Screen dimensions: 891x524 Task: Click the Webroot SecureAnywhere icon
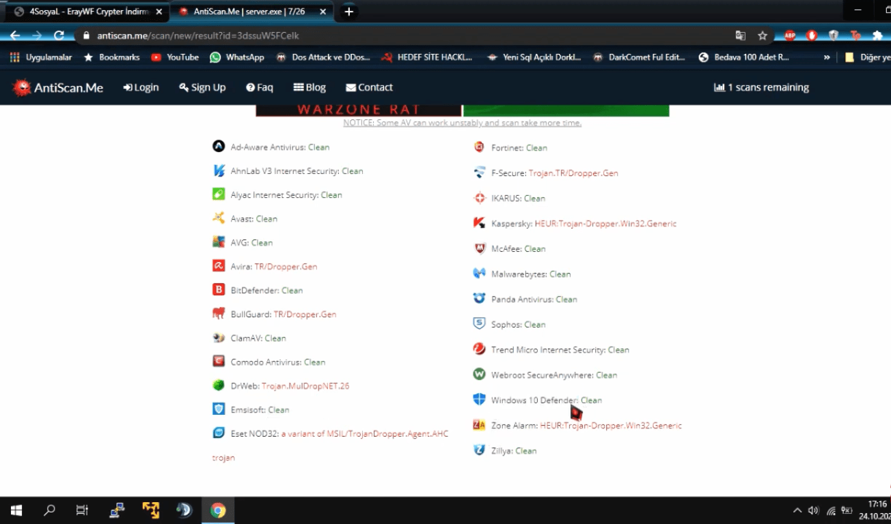pos(479,375)
